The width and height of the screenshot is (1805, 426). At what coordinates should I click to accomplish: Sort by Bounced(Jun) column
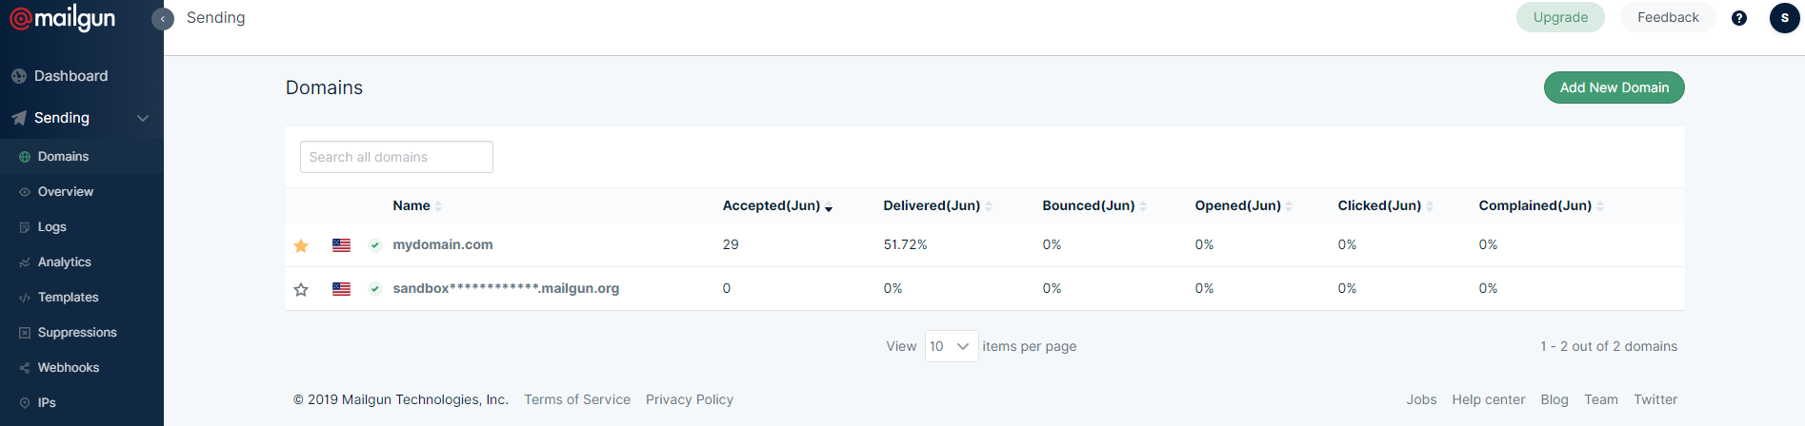pos(1094,205)
